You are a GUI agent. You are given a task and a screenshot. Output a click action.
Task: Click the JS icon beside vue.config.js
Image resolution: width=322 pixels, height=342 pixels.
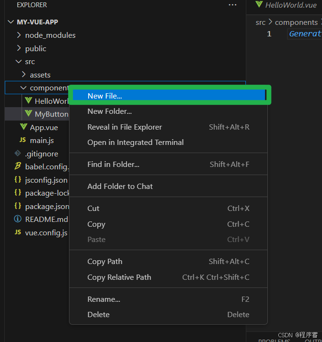tap(18, 232)
